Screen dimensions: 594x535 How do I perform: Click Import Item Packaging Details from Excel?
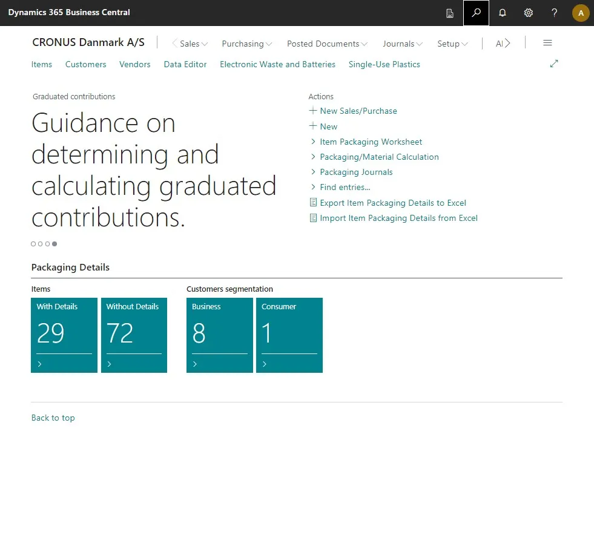pos(398,218)
